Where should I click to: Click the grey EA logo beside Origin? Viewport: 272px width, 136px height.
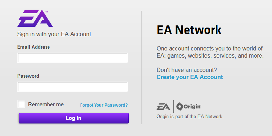(163, 107)
